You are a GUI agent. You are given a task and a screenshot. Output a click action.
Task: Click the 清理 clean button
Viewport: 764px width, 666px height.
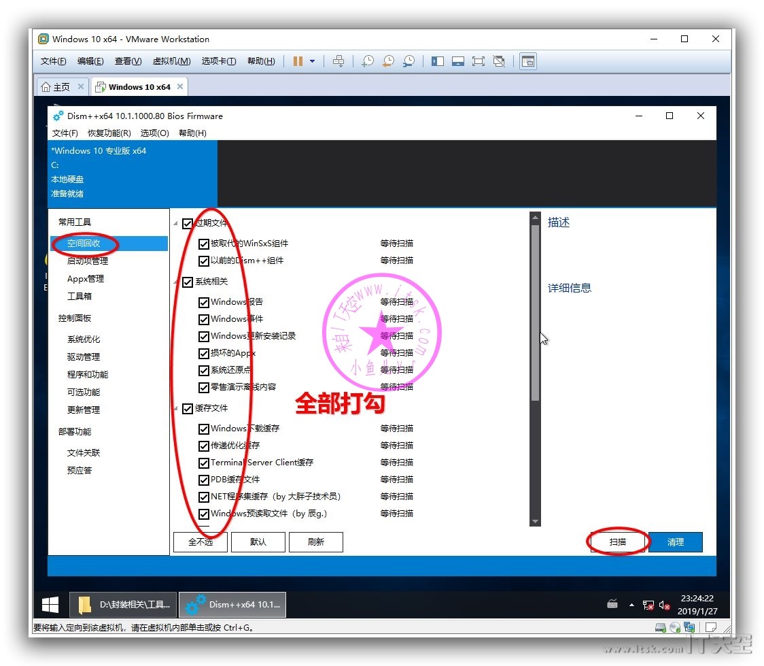[676, 542]
